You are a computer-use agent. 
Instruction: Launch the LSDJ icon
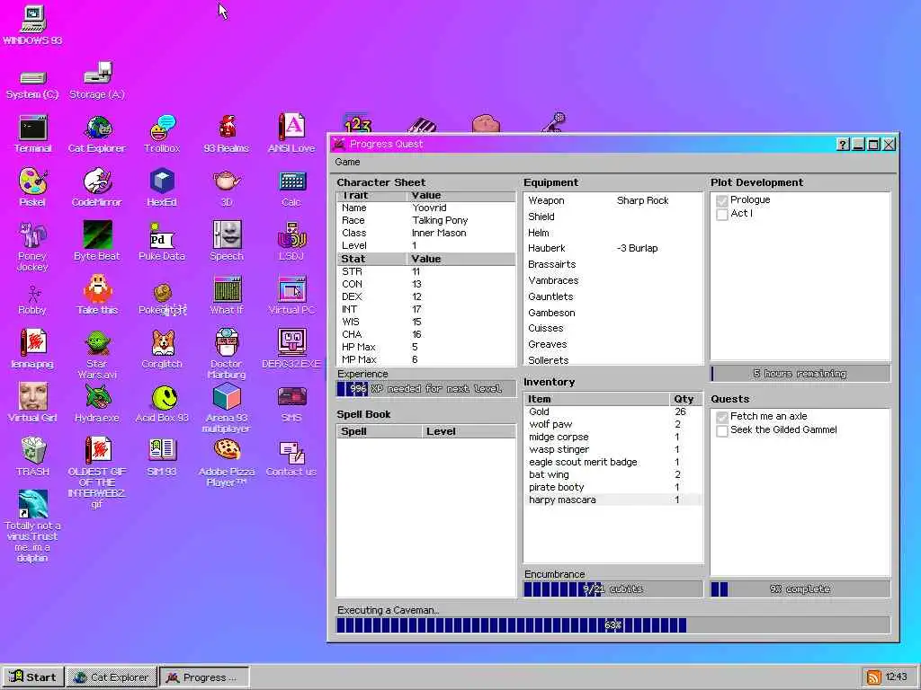click(x=291, y=241)
